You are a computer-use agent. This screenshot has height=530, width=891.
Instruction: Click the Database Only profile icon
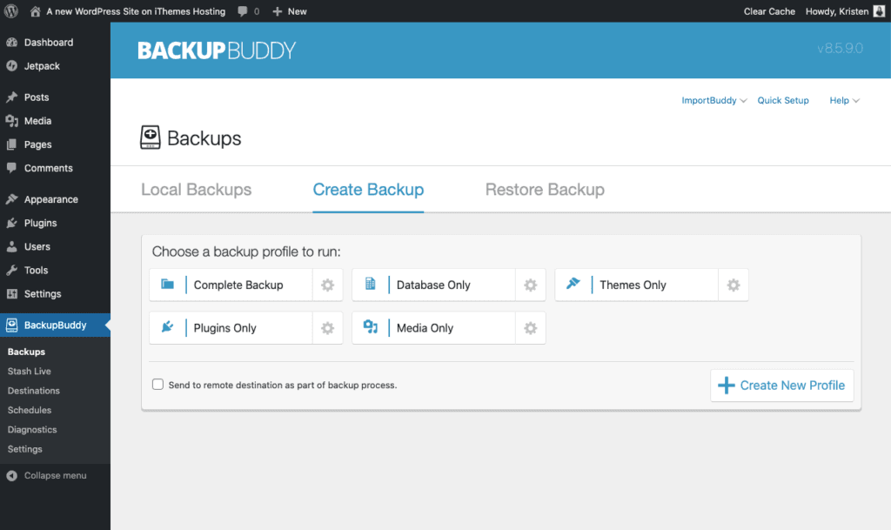[x=370, y=285]
